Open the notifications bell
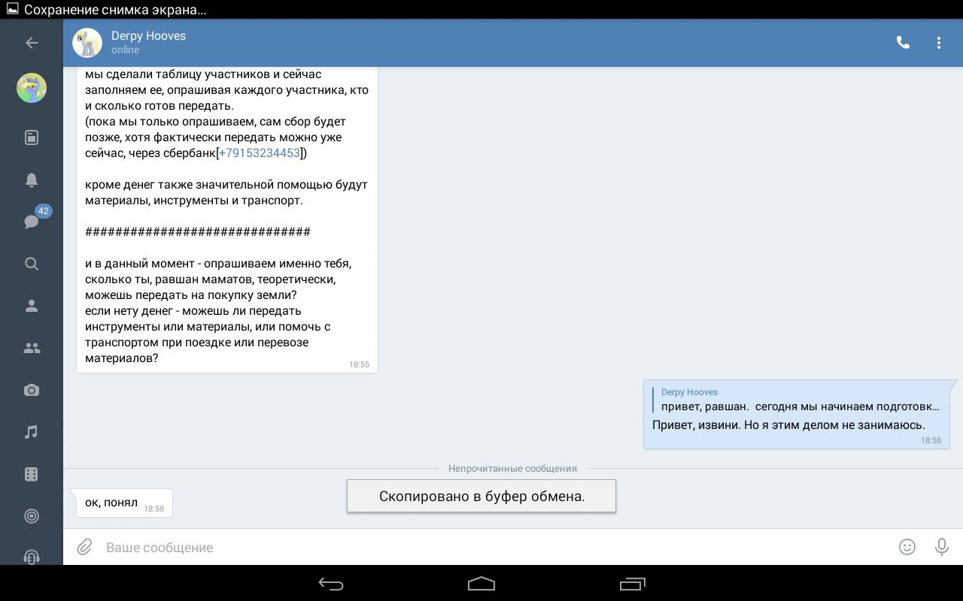Viewport: 963px width, 601px height. click(32, 180)
